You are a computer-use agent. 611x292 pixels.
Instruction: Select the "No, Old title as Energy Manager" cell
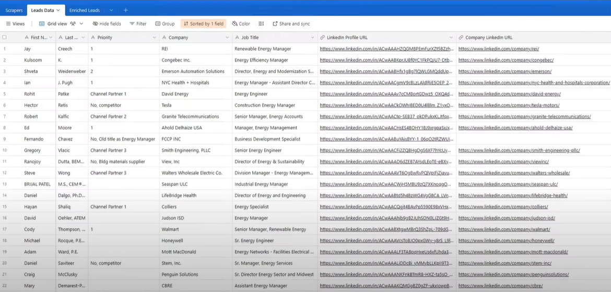124,139
